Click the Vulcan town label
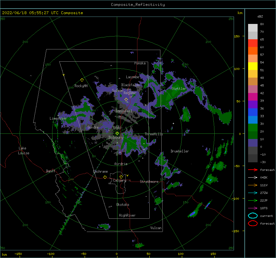The image size is (276, 258). pos(156,228)
